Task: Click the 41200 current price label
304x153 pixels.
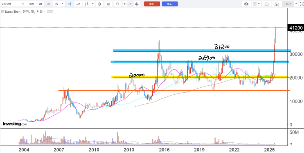Action: [296, 28]
